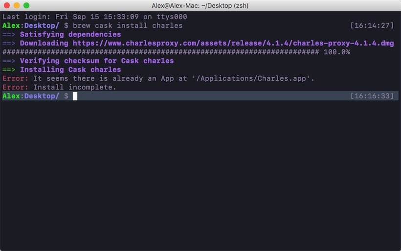Click the 'Install incomplete.' error message
This screenshot has width=401, height=251.
click(75, 87)
